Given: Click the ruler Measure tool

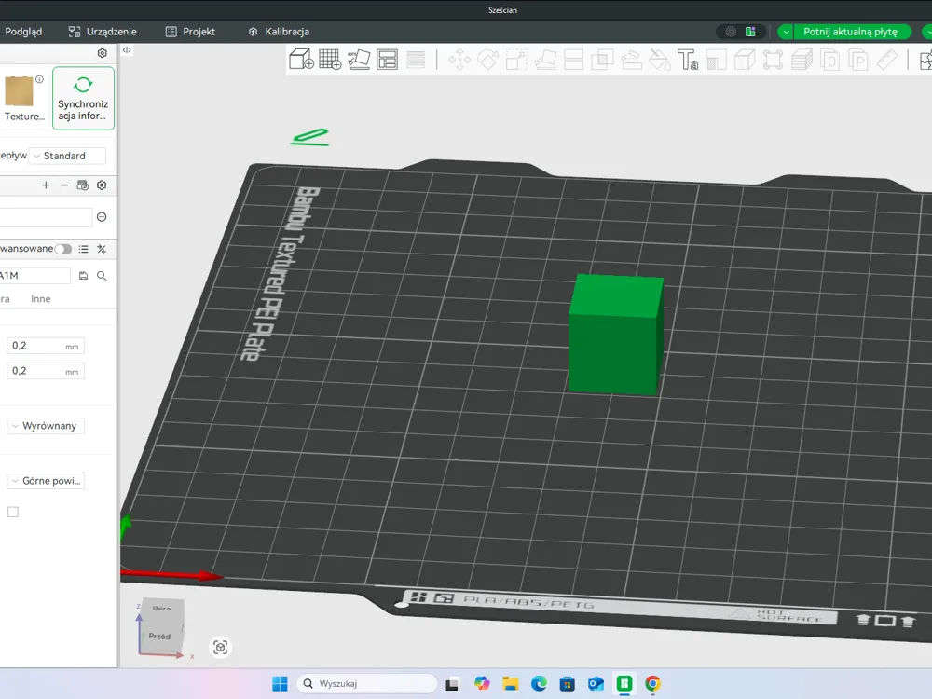Looking at the screenshot, I should click(x=887, y=60).
